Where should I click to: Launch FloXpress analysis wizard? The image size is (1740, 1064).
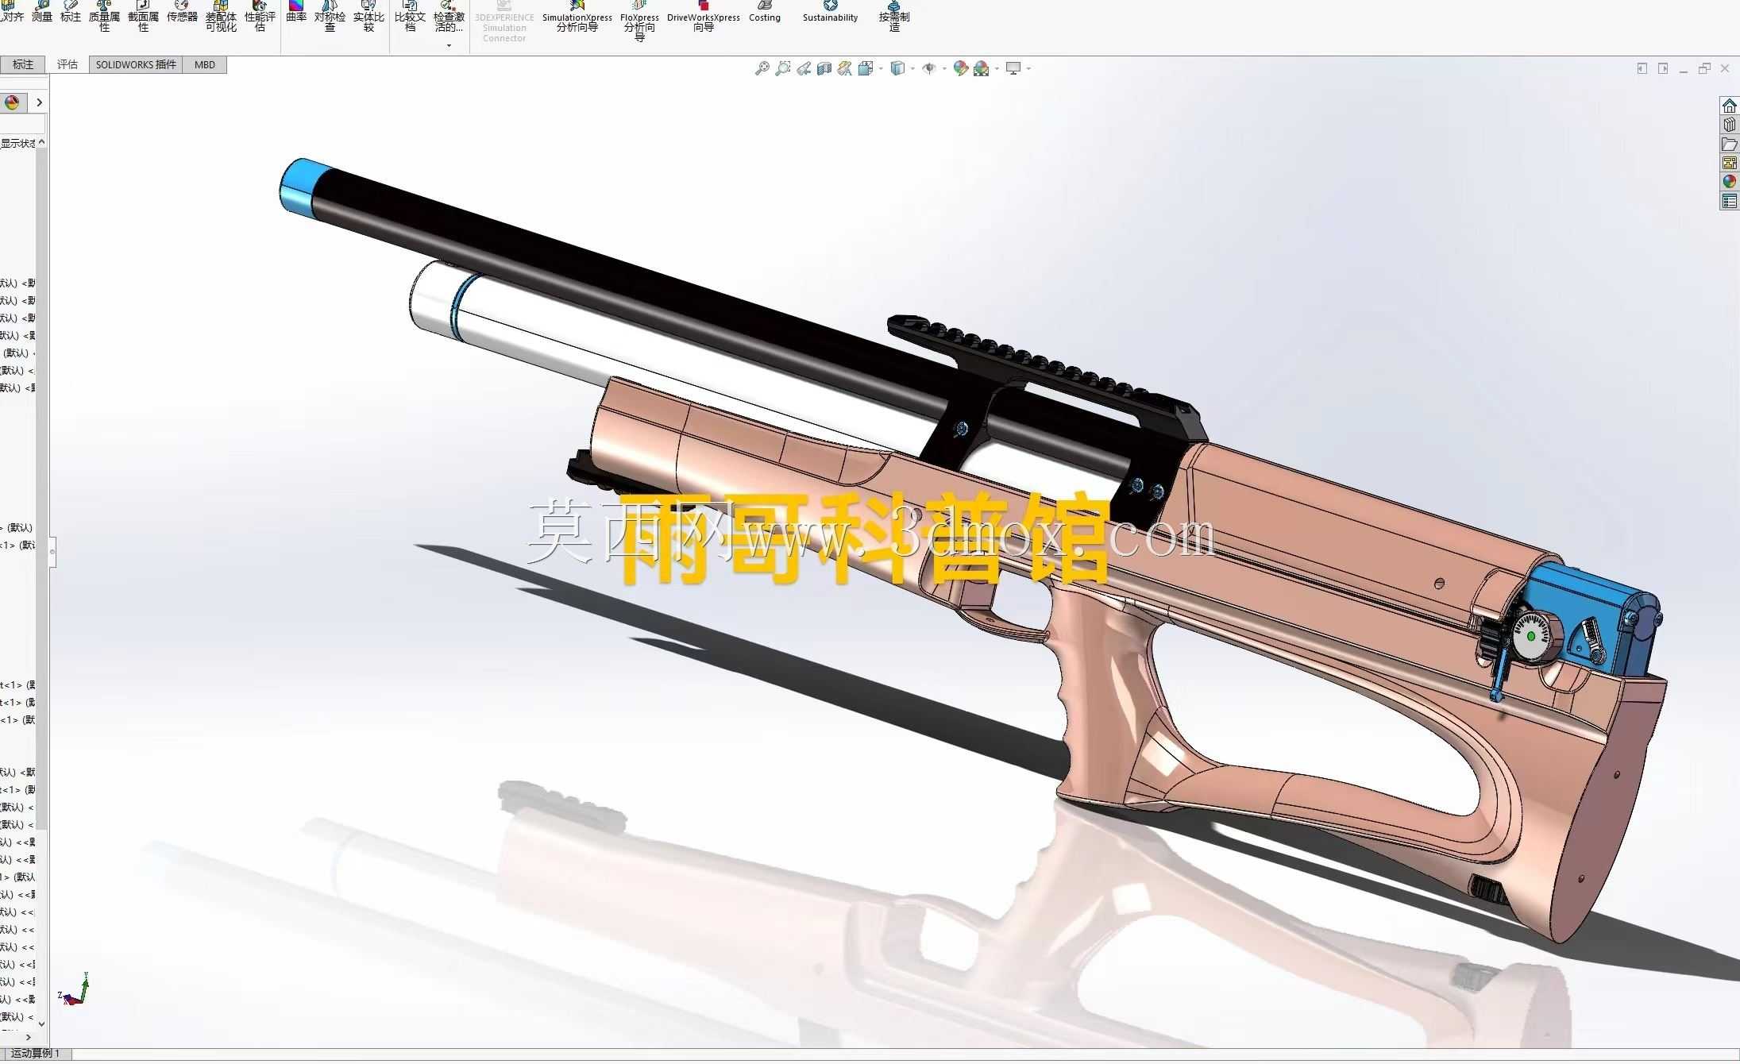coord(639,21)
